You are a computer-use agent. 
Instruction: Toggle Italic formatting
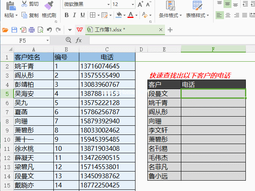(x=75, y=15)
